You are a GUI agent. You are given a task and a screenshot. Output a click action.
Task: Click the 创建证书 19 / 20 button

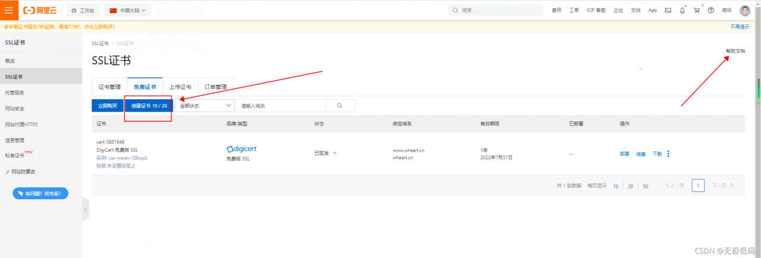tap(149, 105)
